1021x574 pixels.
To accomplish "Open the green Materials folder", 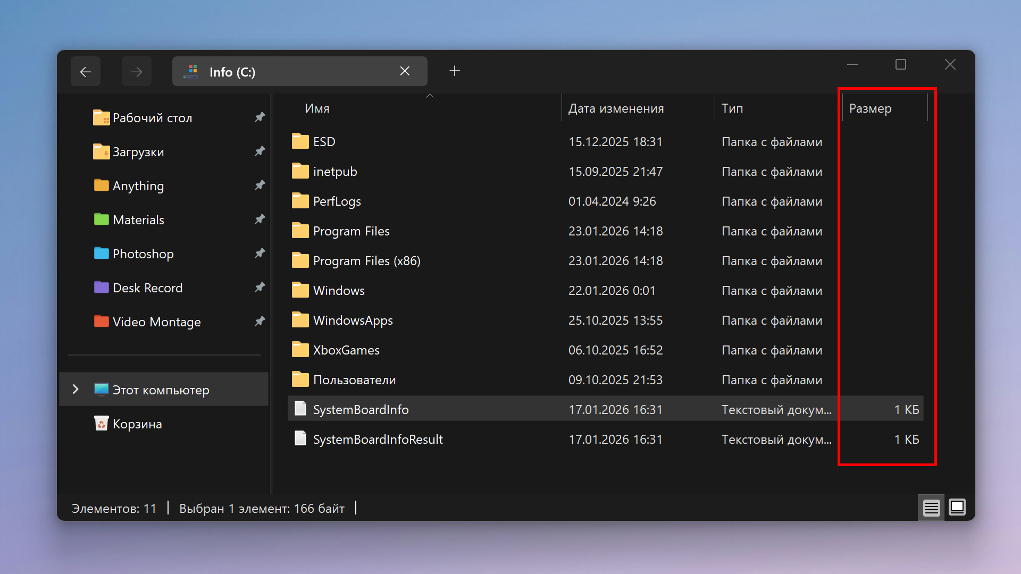I will coord(138,220).
